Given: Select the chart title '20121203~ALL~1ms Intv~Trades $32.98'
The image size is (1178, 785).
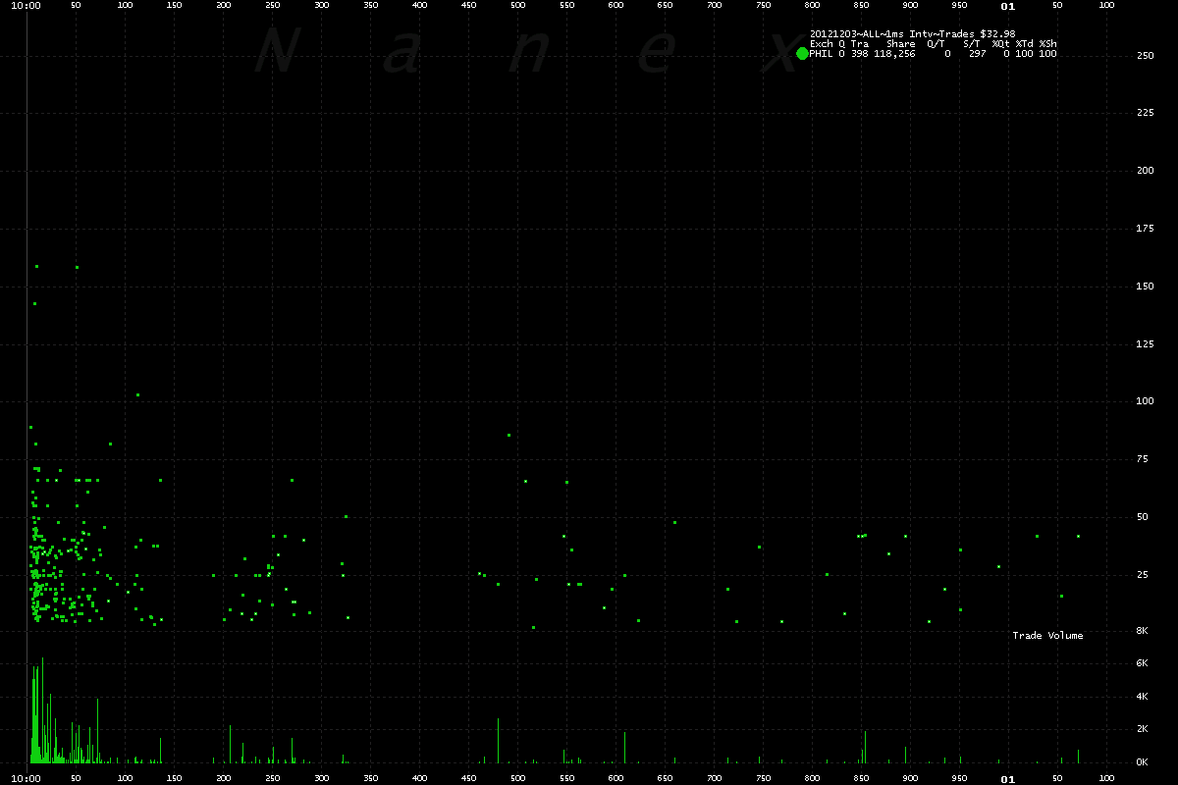Looking at the screenshot, I should pyautogui.click(x=912, y=34).
